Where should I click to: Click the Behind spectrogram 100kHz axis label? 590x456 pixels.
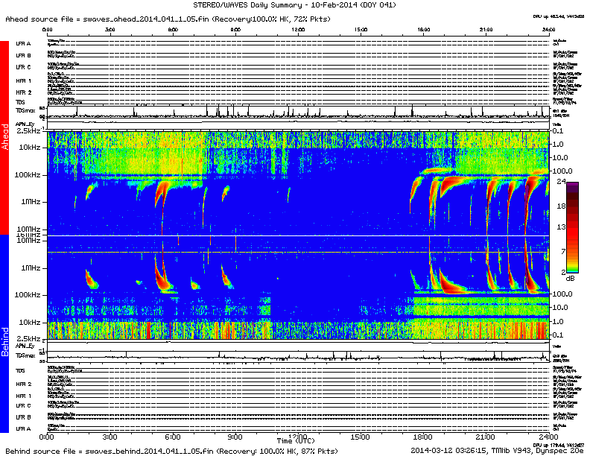(28, 294)
